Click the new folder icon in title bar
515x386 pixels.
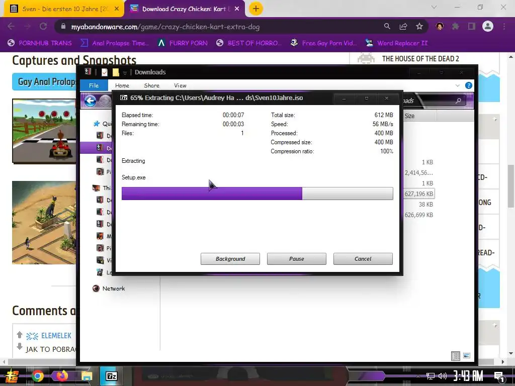116,72
